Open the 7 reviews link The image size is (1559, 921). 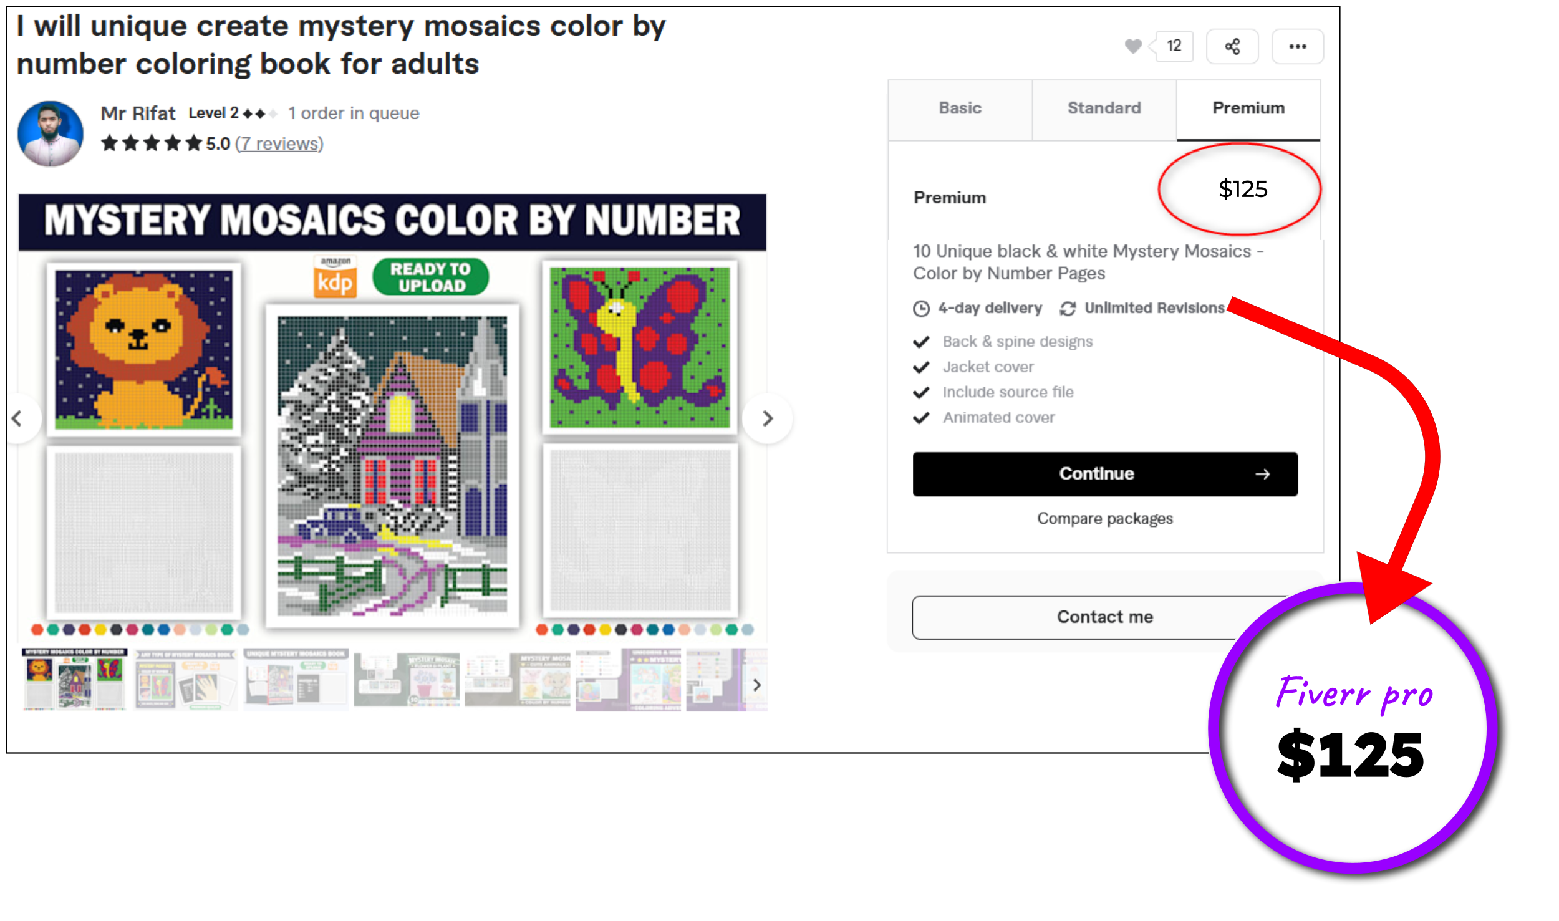coord(279,143)
